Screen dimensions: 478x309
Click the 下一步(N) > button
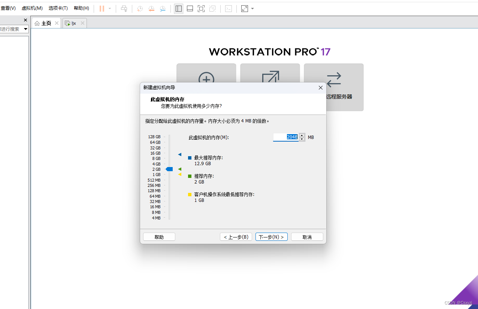(x=272, y=237)
